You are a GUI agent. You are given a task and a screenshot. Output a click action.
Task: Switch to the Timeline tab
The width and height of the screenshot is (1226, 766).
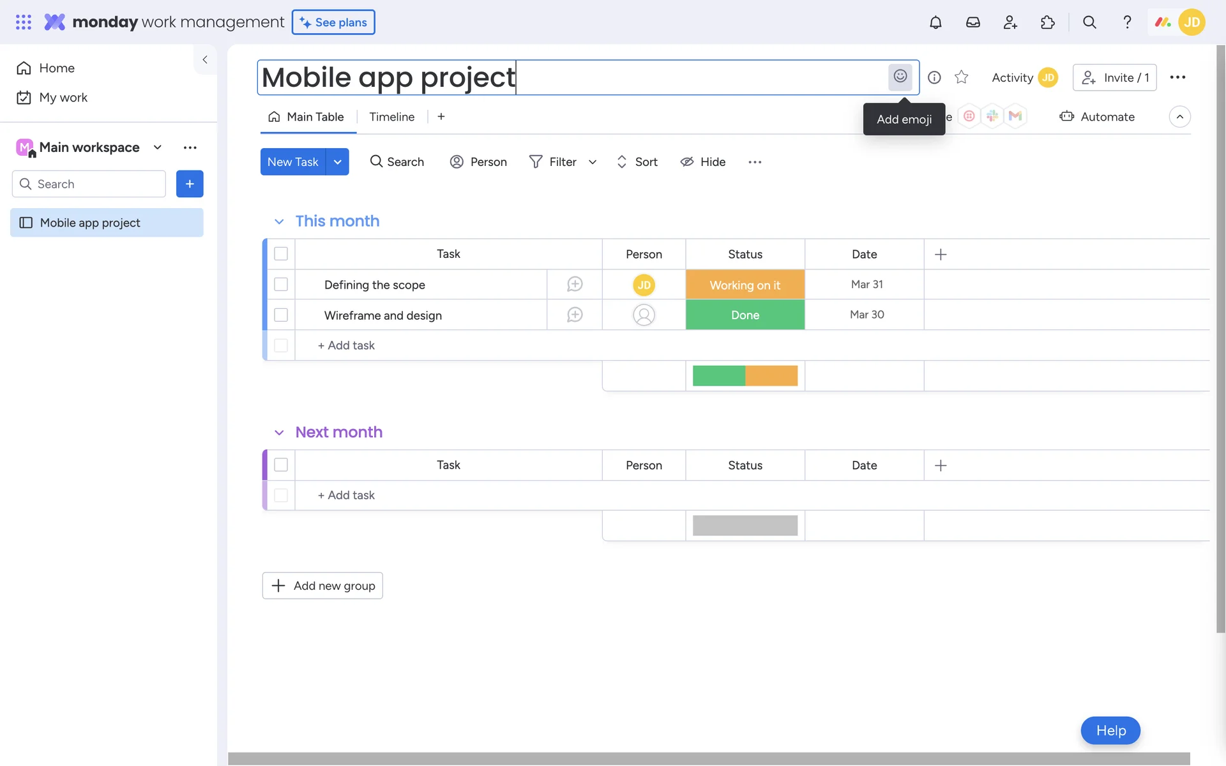click(x=391, y=117)
